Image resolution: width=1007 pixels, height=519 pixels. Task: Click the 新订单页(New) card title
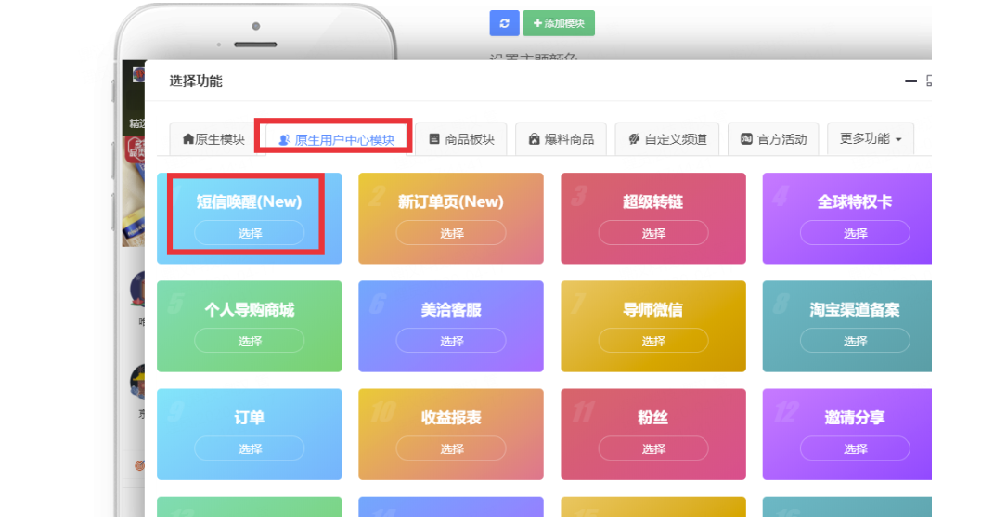click(x=451, y=201)
